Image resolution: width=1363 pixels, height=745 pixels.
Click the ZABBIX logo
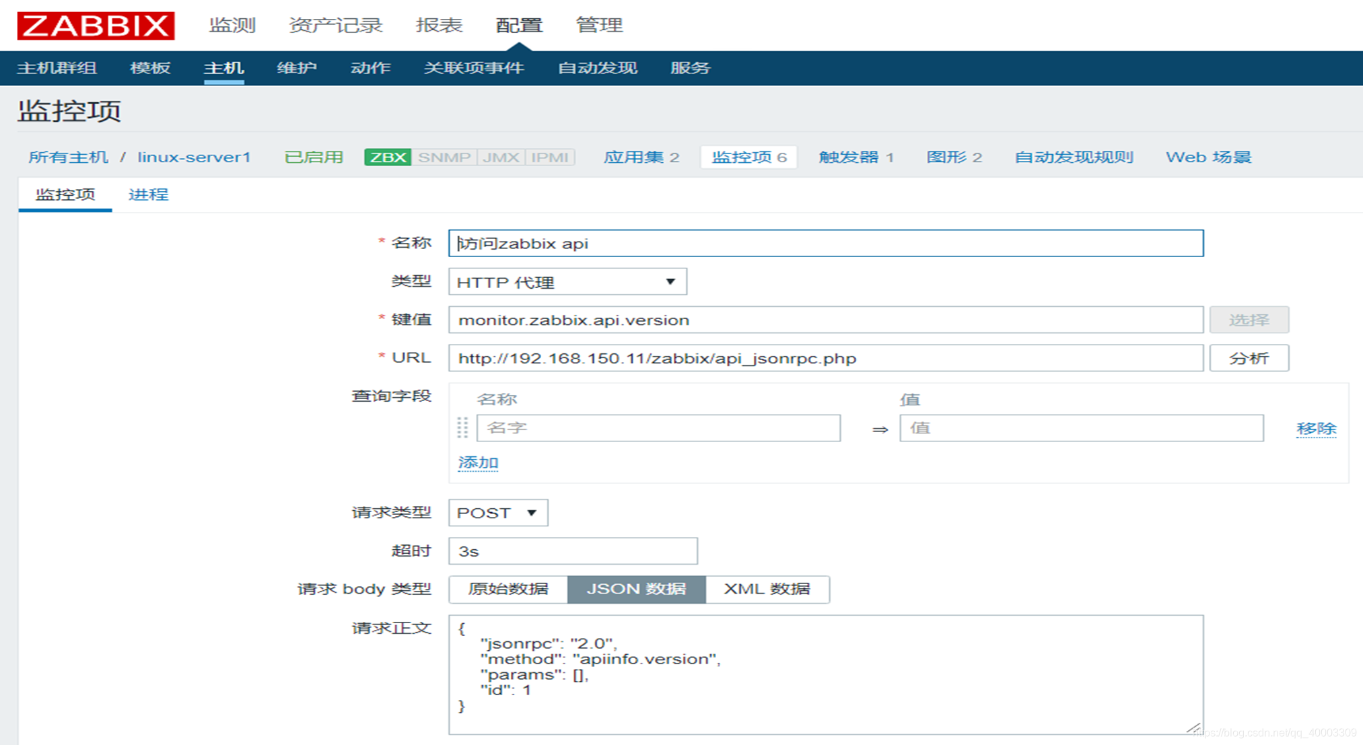pos(96,26)
